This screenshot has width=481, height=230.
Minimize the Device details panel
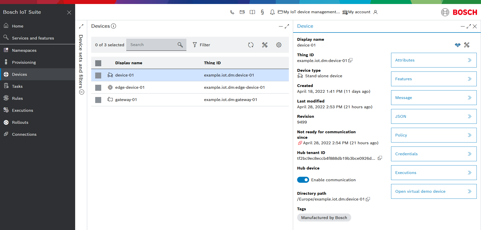coord(462,26)
